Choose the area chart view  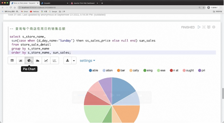tap(38, 60)
